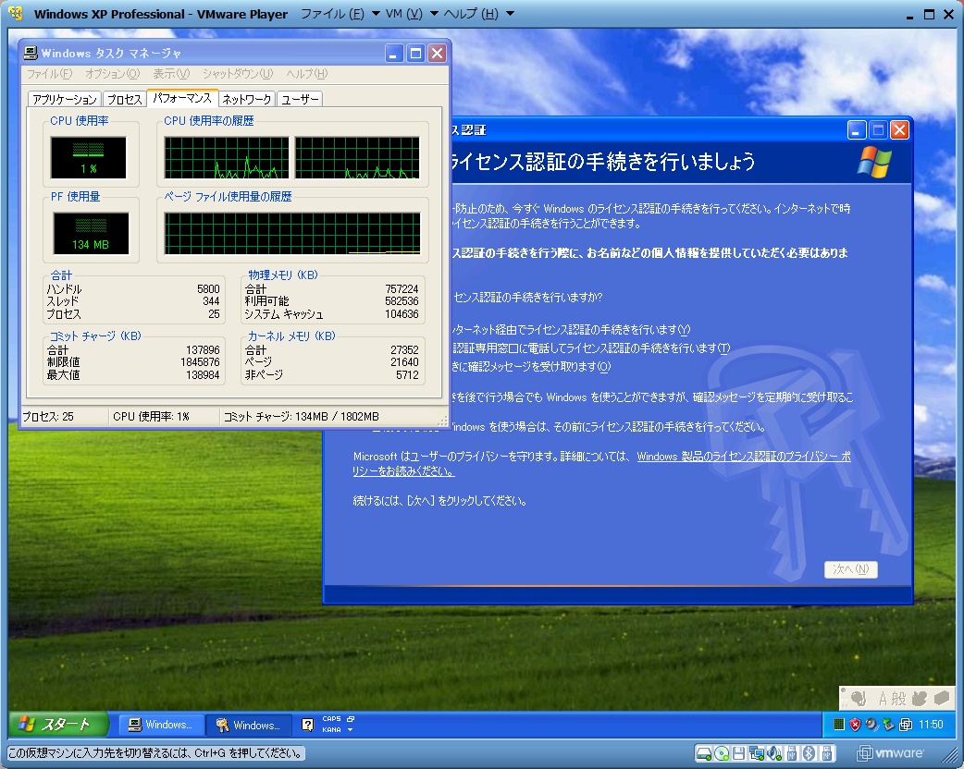Click the VMware CD/DVD drive device icon
The image size is (964, 769).
(x=722, y=753)
